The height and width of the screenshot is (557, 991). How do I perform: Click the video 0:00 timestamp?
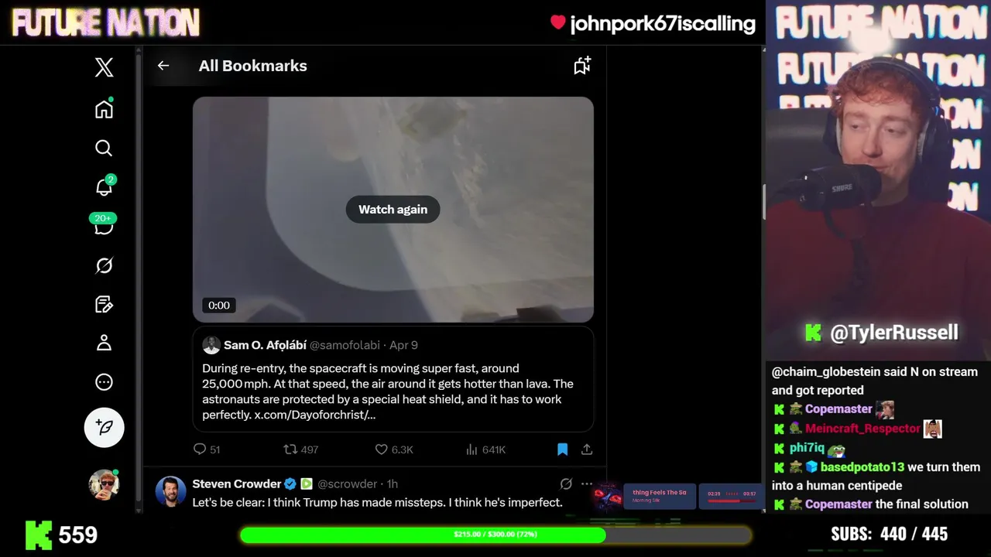coord(219,306)
